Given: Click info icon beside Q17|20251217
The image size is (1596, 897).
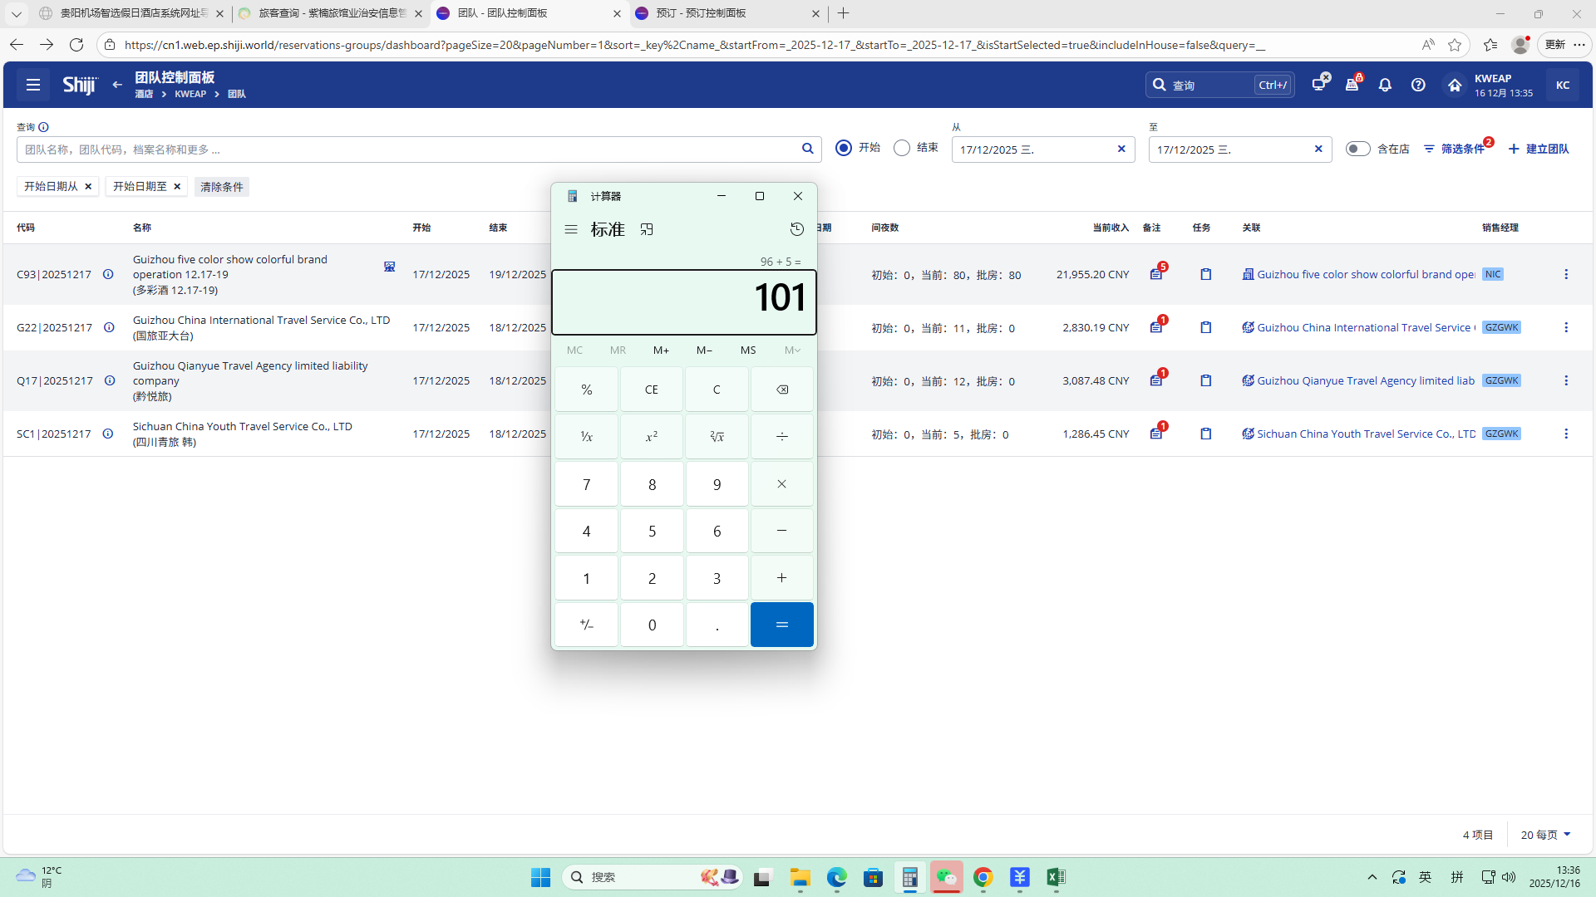Looking at the screenshot, I should pos(110,380).
